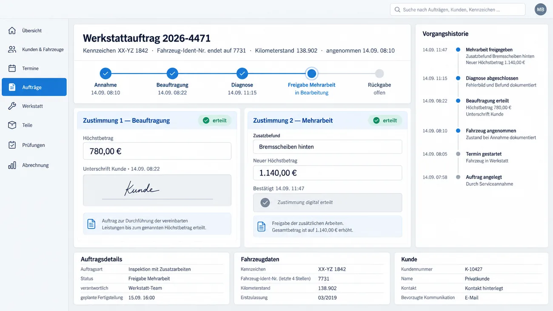This screenshot has height=311, width=553.
Task: Click the magnifier icon in search bar
Action: (397, 9)
